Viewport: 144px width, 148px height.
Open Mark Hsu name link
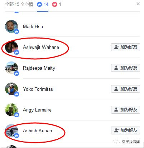pyautogui.click(x=33, y=26)
